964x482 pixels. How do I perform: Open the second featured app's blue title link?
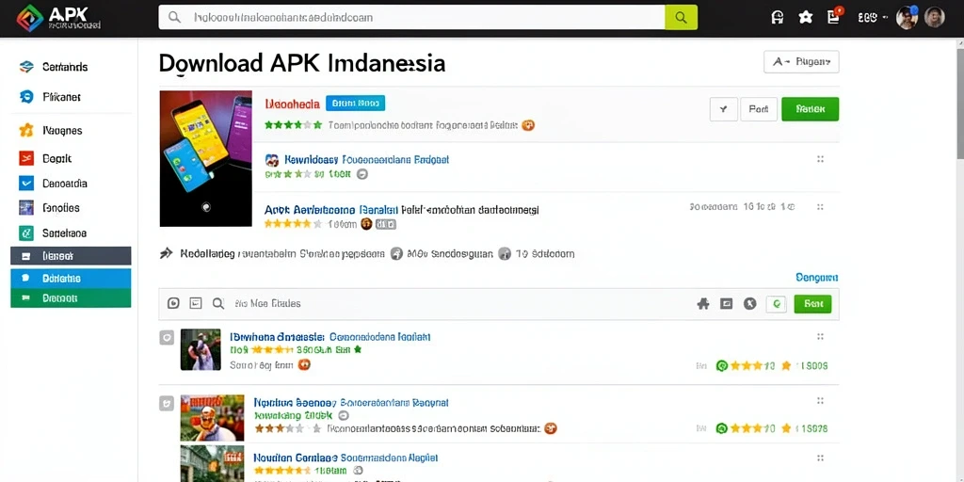coord(366,160)
